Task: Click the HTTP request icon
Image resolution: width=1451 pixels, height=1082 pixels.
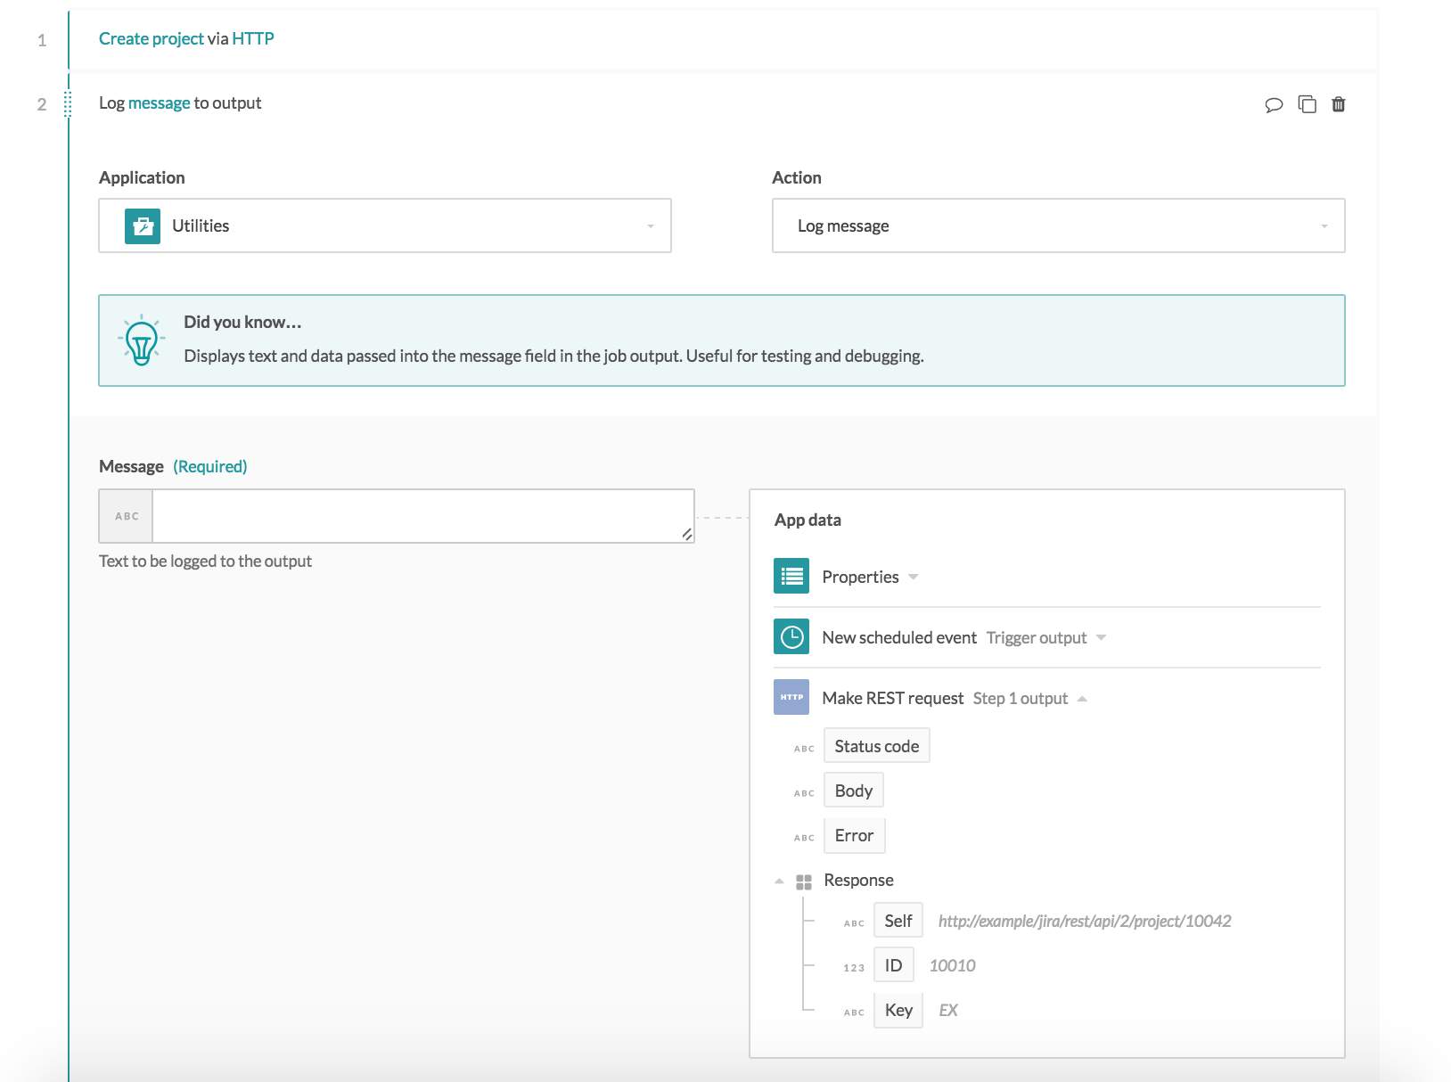Action: pyautogui.click(x=791, y=698)
